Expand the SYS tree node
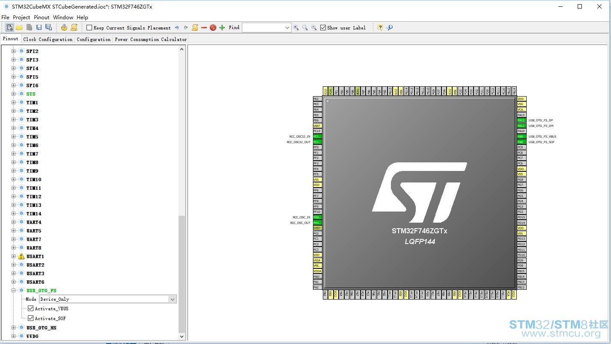 tap(14, 94)
